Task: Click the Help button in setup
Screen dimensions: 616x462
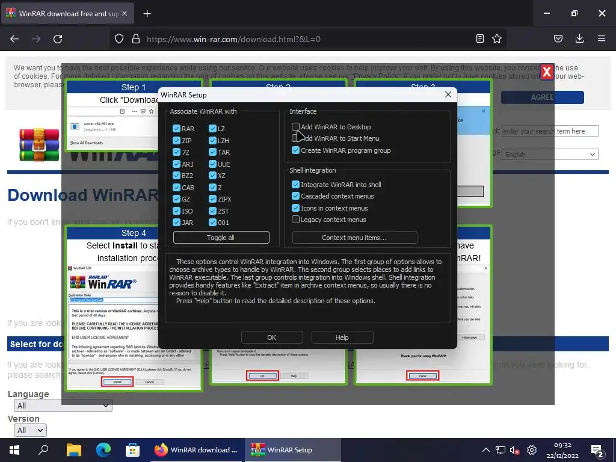Action: 342,337
